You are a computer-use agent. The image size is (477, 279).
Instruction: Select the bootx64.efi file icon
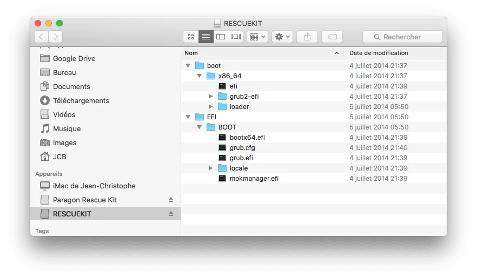click(222, 138)
